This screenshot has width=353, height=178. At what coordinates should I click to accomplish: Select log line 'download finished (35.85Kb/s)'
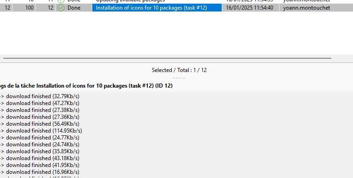(39, 151)
